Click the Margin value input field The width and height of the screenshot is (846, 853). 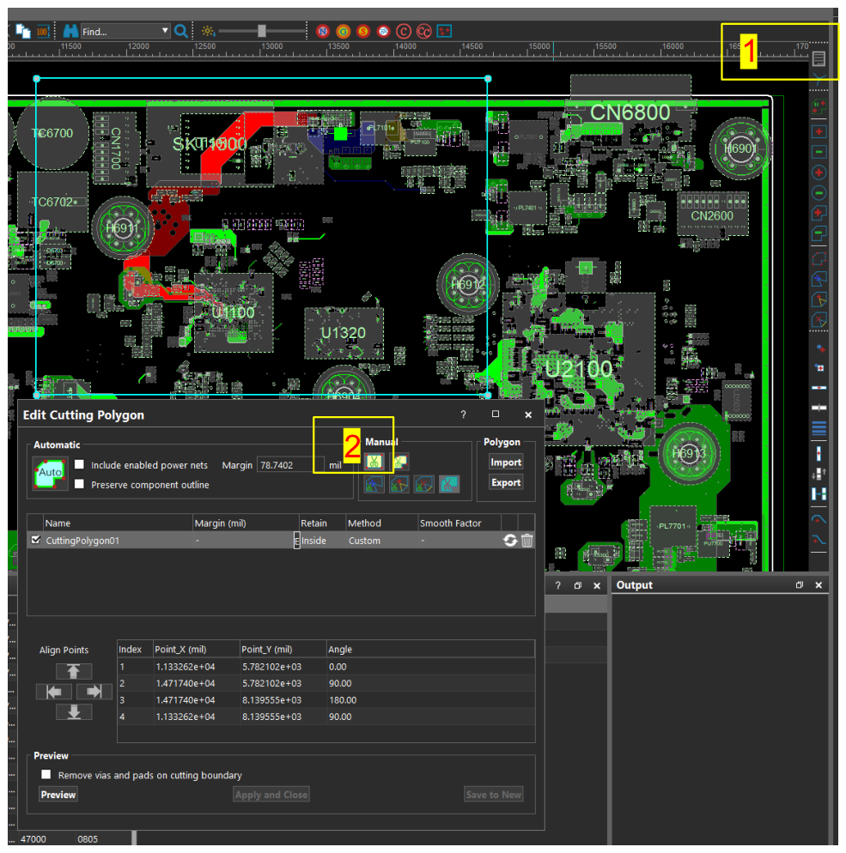290,464
